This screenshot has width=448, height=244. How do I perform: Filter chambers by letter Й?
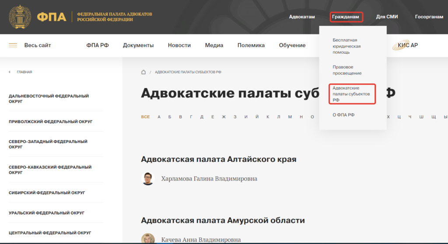pyautogui.click(x=257, y=117)
